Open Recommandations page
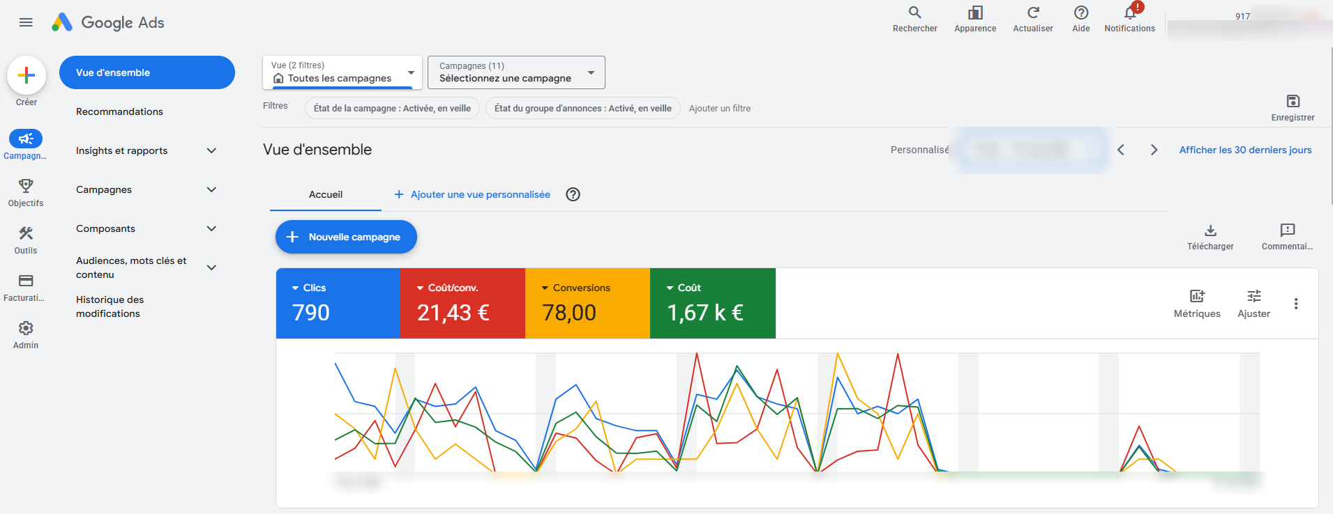 (x=119, y=111)
